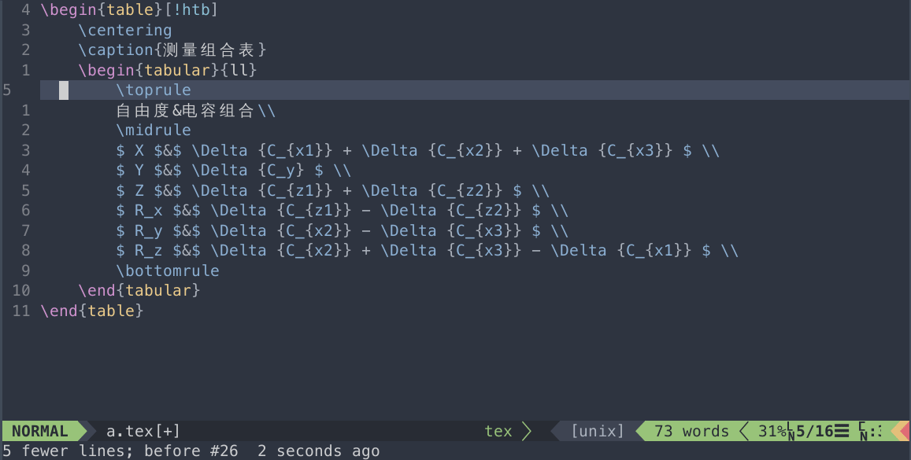Click the \bottomrule command
Viewport: 911px width, 460px height.
168,271
